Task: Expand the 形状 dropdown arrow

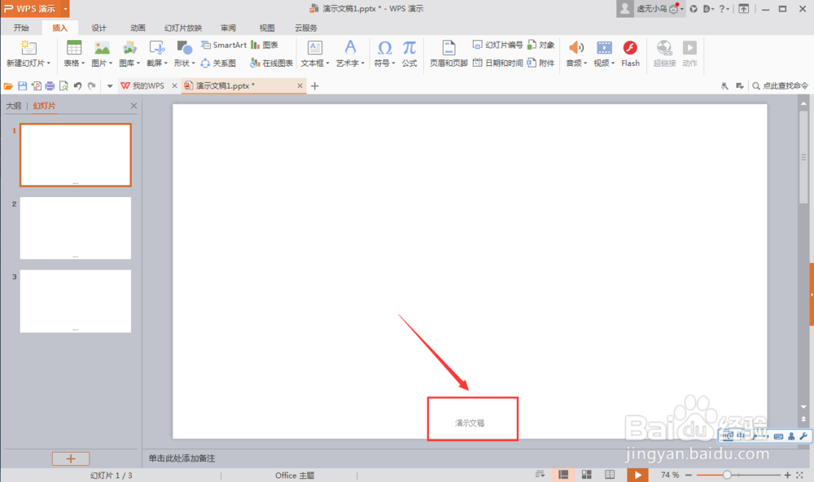Action: click(x=193, y=64)
